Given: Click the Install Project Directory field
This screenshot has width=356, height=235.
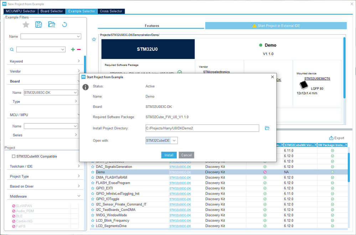Looking at the screenshot, I should 202,128.
